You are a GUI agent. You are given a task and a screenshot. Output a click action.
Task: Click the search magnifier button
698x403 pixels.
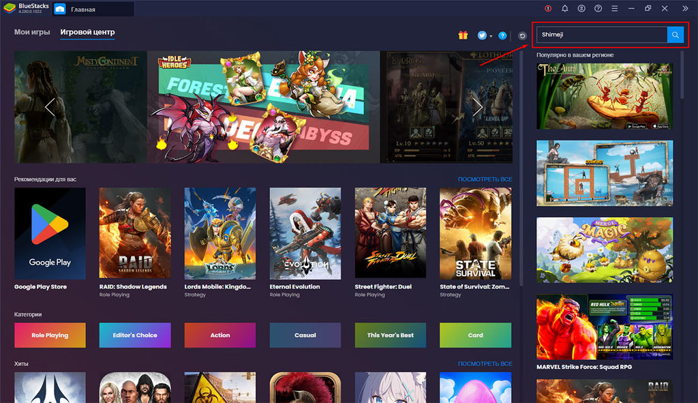[675, 35]
